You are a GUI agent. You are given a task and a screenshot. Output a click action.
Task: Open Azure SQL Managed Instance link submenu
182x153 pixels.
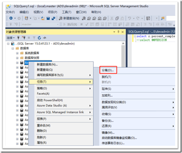tap(61, 112)
